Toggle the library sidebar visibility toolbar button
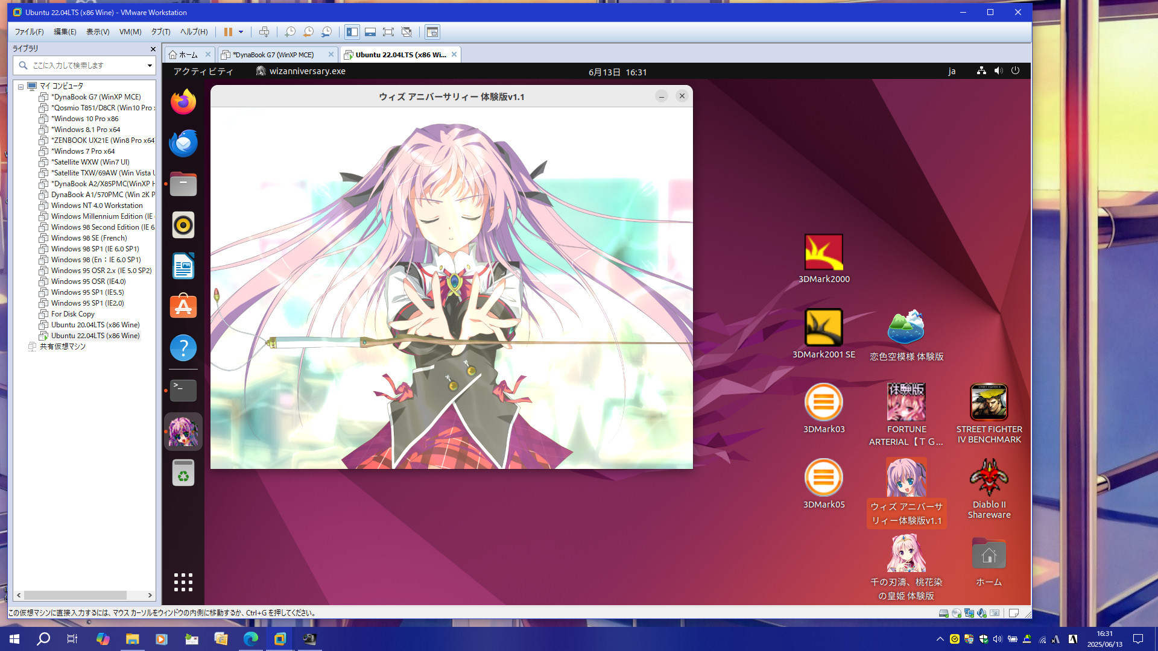The width and height of the screenshot is (1158, 651). point(352,32)
